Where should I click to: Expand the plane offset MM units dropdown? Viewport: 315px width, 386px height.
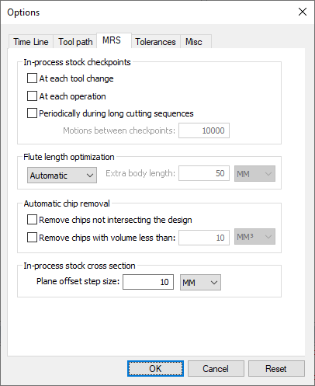click(x=200, y=282)
